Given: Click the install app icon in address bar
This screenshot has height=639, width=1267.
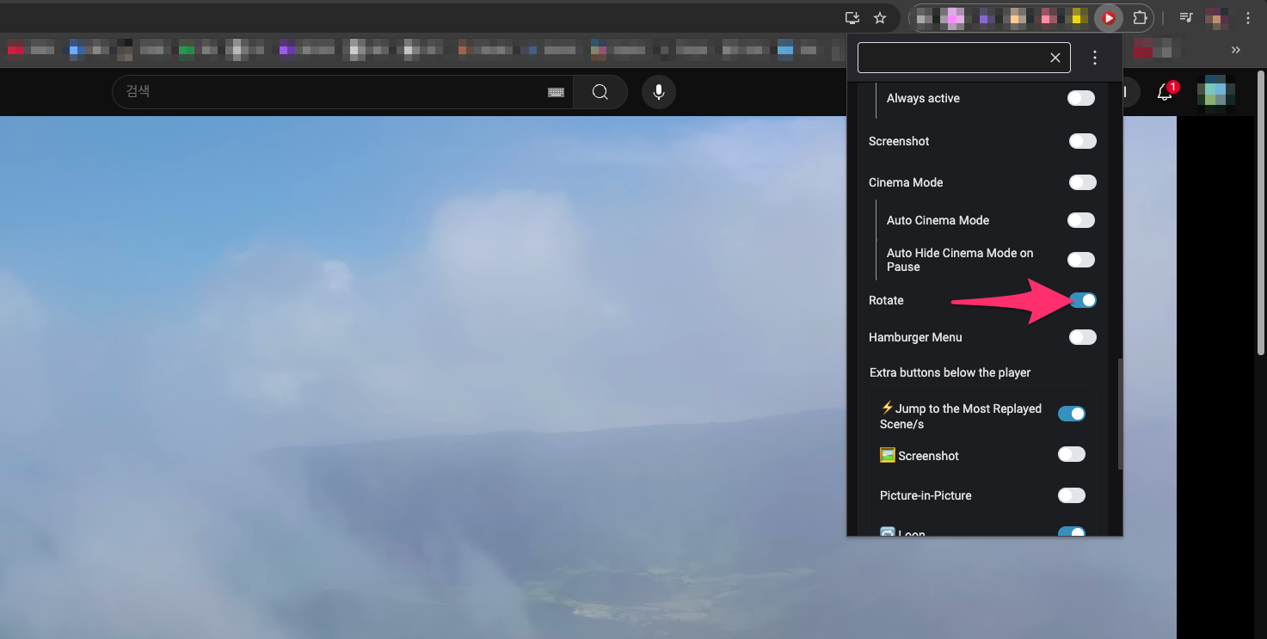Looking at the screenshot, I should tap(852, 17).
